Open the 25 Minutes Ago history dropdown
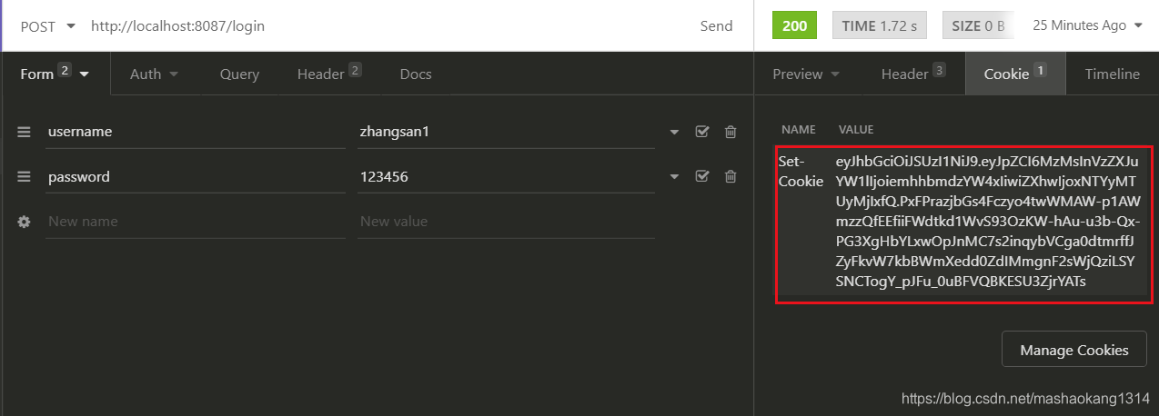The height and width of the screenshot is (416, 1159). 1087,25
